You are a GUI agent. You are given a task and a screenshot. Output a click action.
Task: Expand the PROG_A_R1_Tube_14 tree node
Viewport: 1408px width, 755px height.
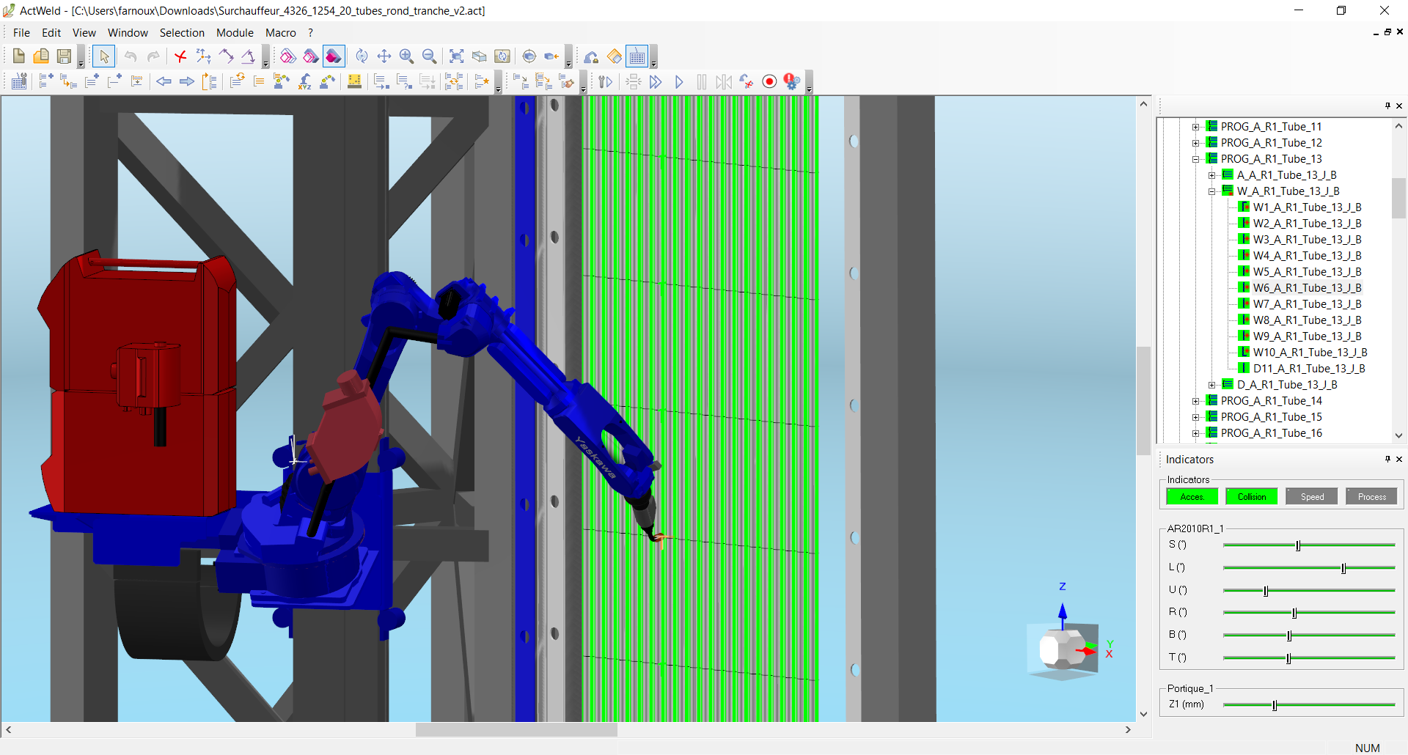tap(1196, 401)
